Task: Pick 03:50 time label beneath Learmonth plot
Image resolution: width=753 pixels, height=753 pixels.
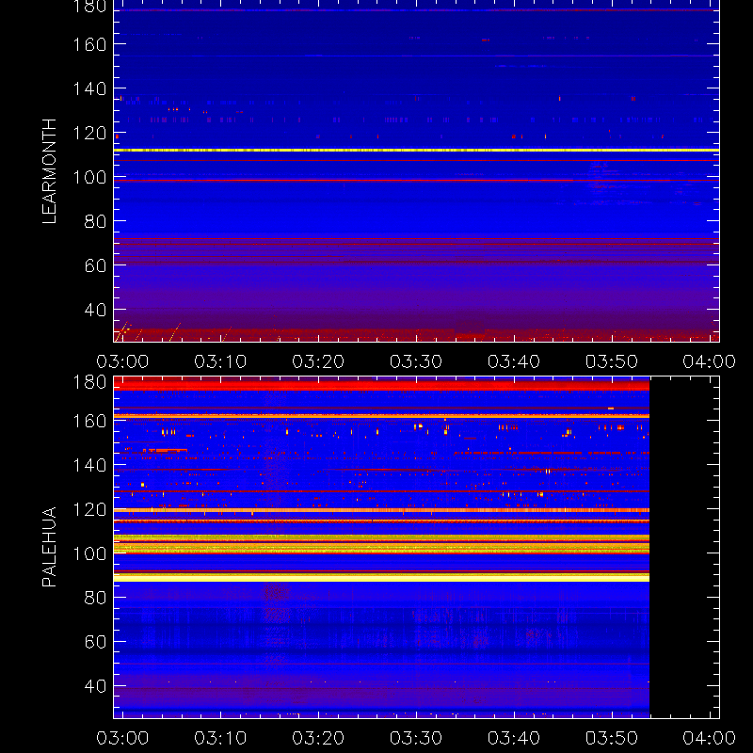Action: [612, 361]
